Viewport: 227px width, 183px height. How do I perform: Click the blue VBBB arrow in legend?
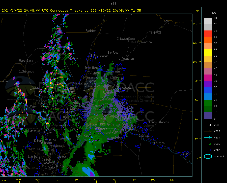(x=208, y=150)
